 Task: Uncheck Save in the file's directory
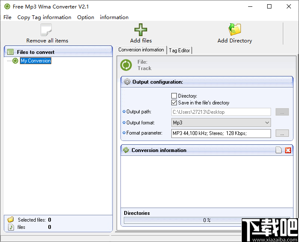coord(174,102)
